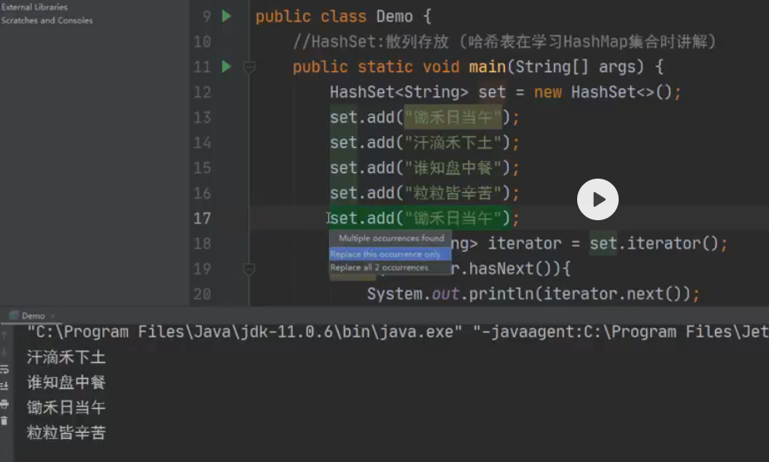Click console output line '谁知盘中餐'
This screenshot has height=462, width=769.
66,382
